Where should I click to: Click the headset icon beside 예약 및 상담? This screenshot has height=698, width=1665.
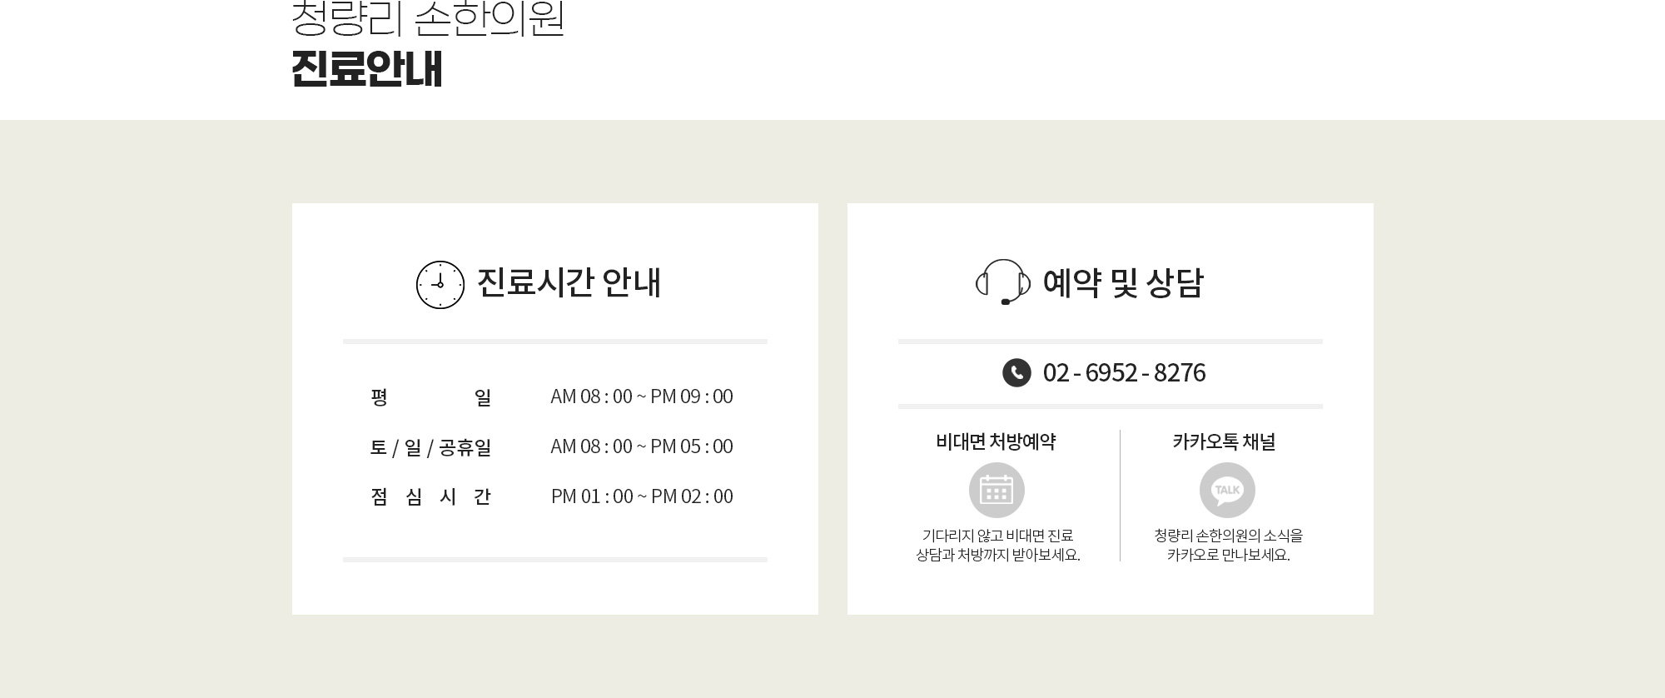[1003, 282]
